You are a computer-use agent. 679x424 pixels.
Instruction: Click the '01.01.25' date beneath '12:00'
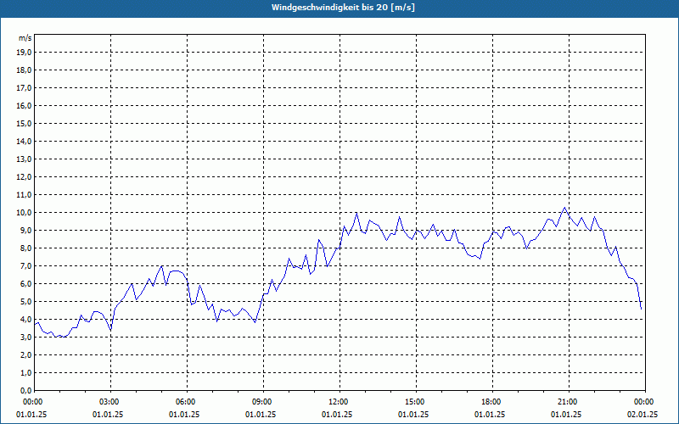pyautogui.click(x=337, y=415)
